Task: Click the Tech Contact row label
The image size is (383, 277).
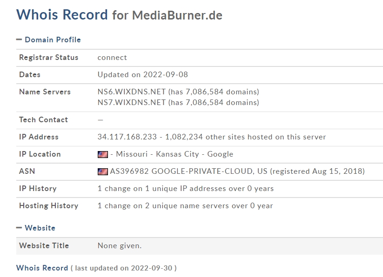Action: 43,120
